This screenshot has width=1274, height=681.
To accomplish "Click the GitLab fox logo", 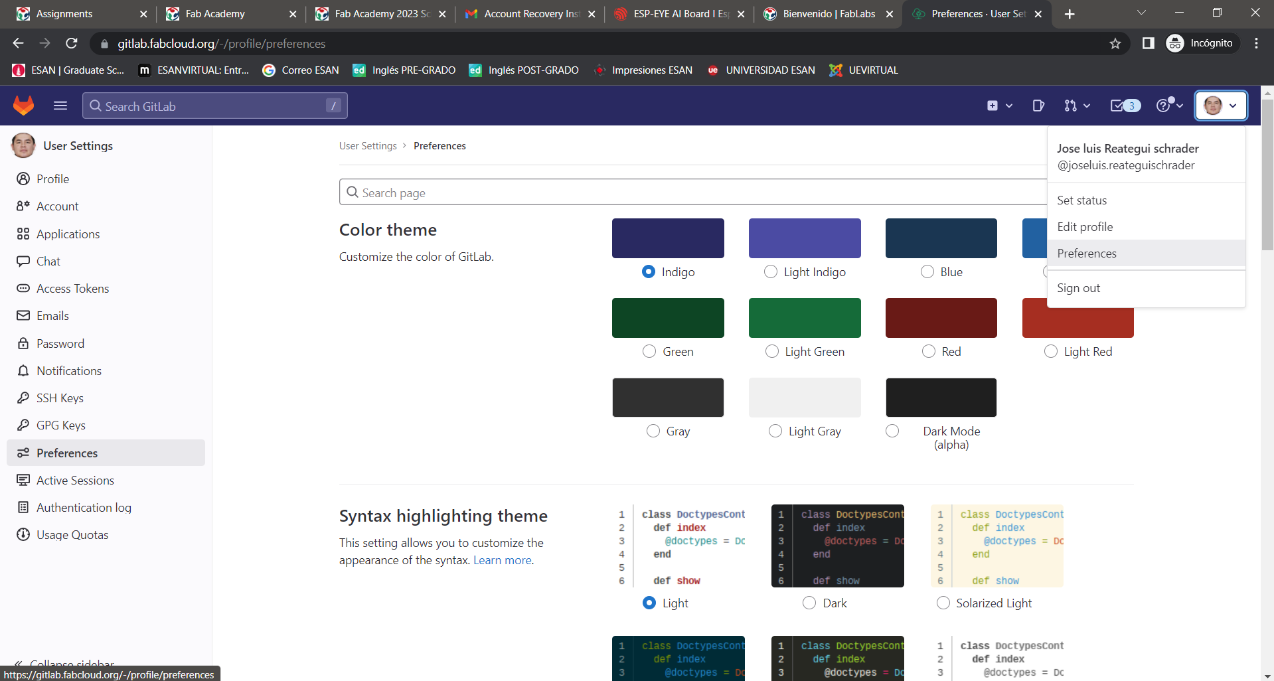I will (x=24, y=106).
